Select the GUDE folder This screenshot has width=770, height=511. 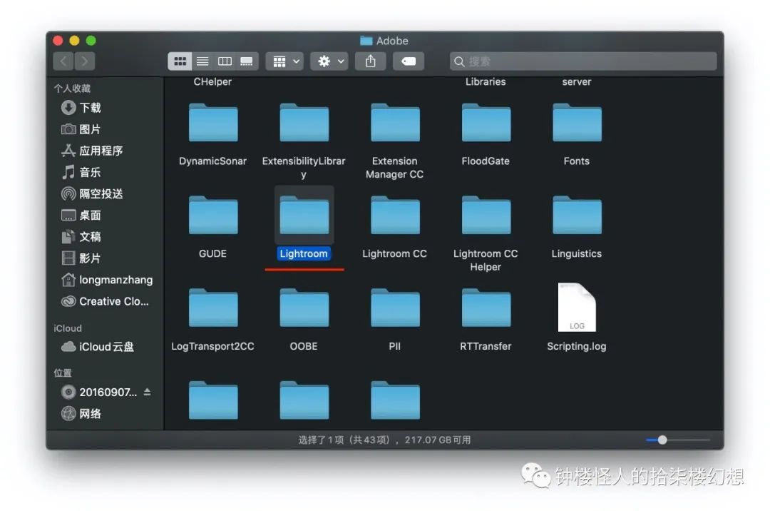click(212, 216)
